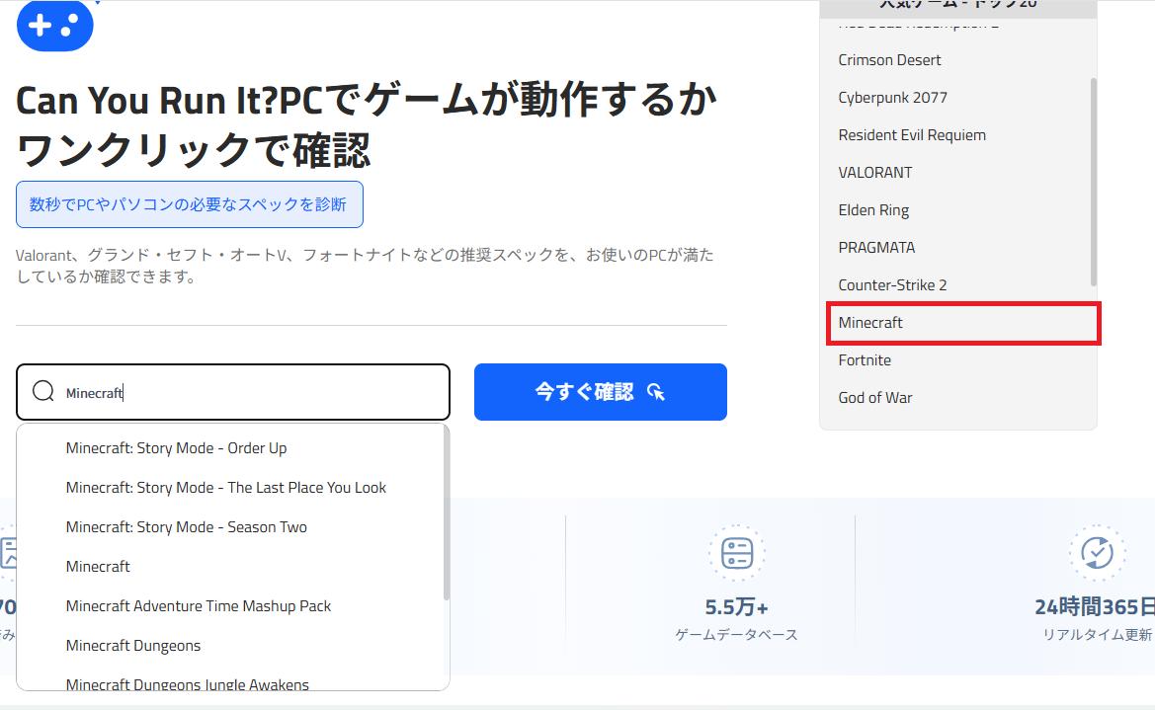Open Crimson Desert in the popular games list
Viewport: 1155px width, 710px height.
click(x=889, y=59)
